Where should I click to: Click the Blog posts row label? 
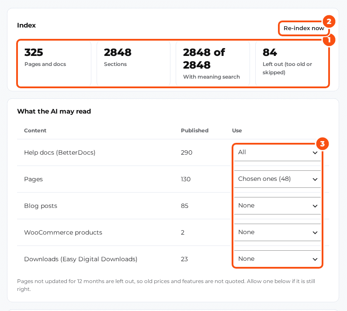pos(41,206)
